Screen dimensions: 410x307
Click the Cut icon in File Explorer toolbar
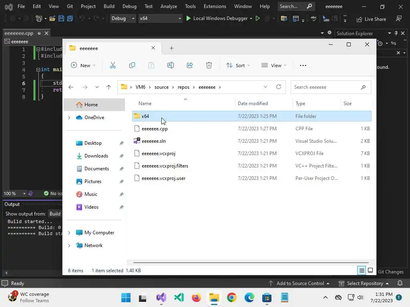click(113, 65)
